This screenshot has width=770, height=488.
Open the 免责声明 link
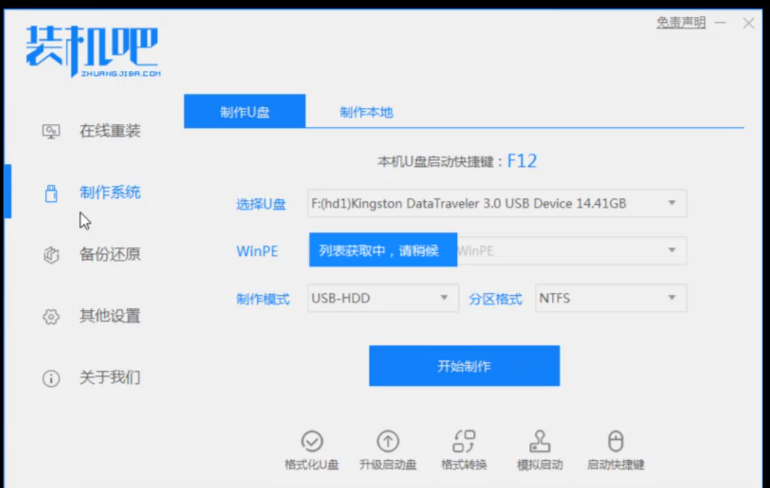pos(680,23)
